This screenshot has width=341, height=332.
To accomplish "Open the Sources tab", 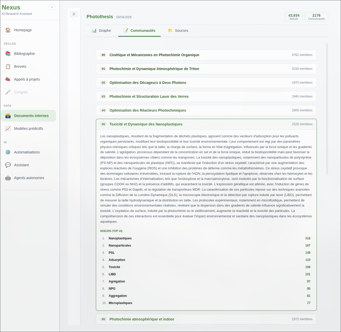I will [x=178, y=31].
